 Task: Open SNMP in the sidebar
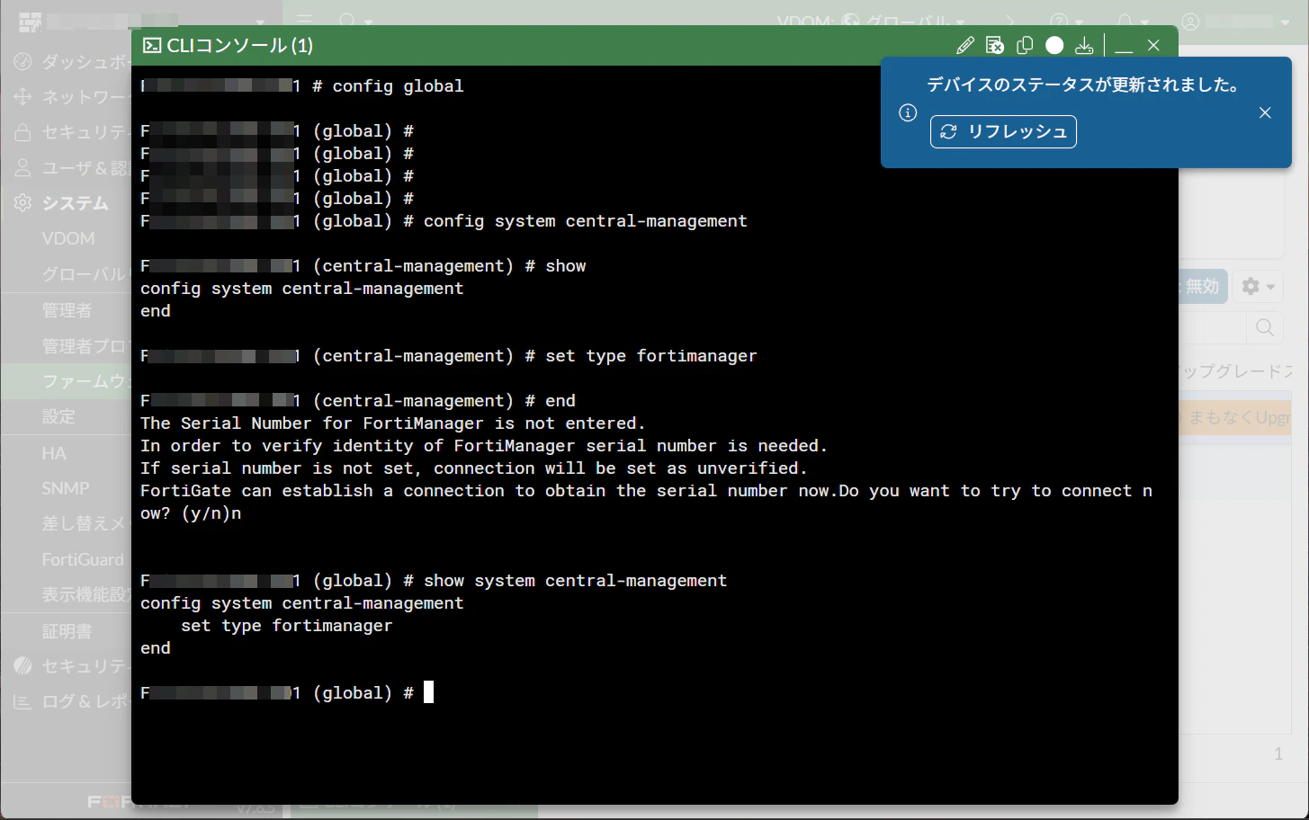click(66, 488)
